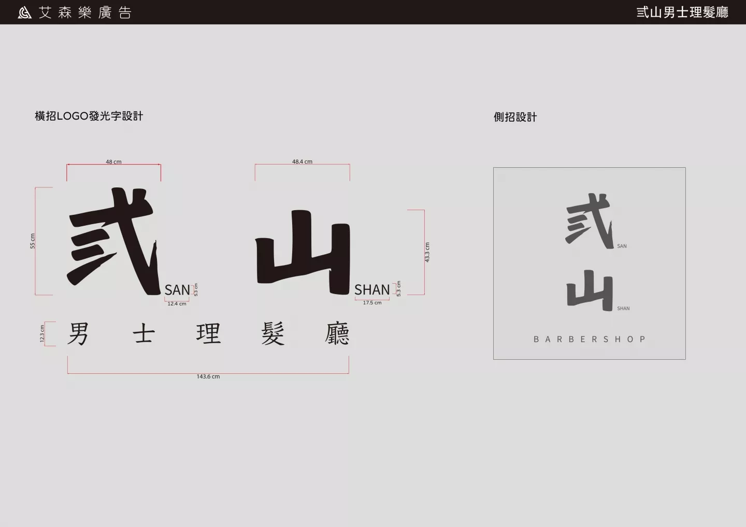746x527 pixels.
Task: Click the 48.4 cm dimension label
Action: pyautogui.click(x=302, y=162)
